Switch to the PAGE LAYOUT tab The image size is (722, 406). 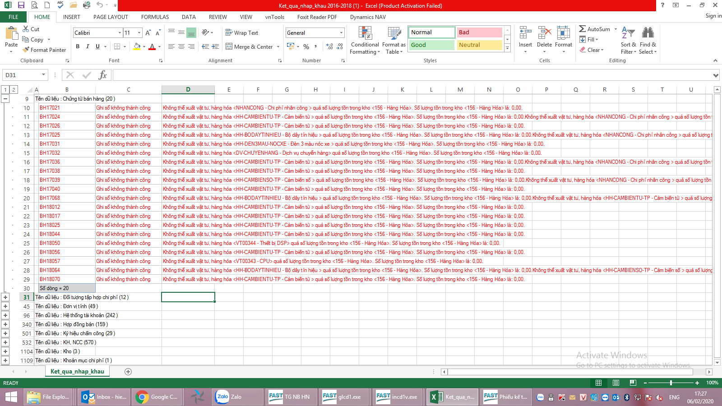[111, 17]
